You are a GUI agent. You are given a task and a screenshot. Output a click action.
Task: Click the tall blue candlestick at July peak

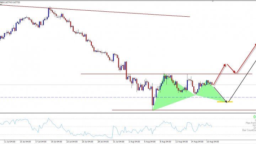(49, 12)
